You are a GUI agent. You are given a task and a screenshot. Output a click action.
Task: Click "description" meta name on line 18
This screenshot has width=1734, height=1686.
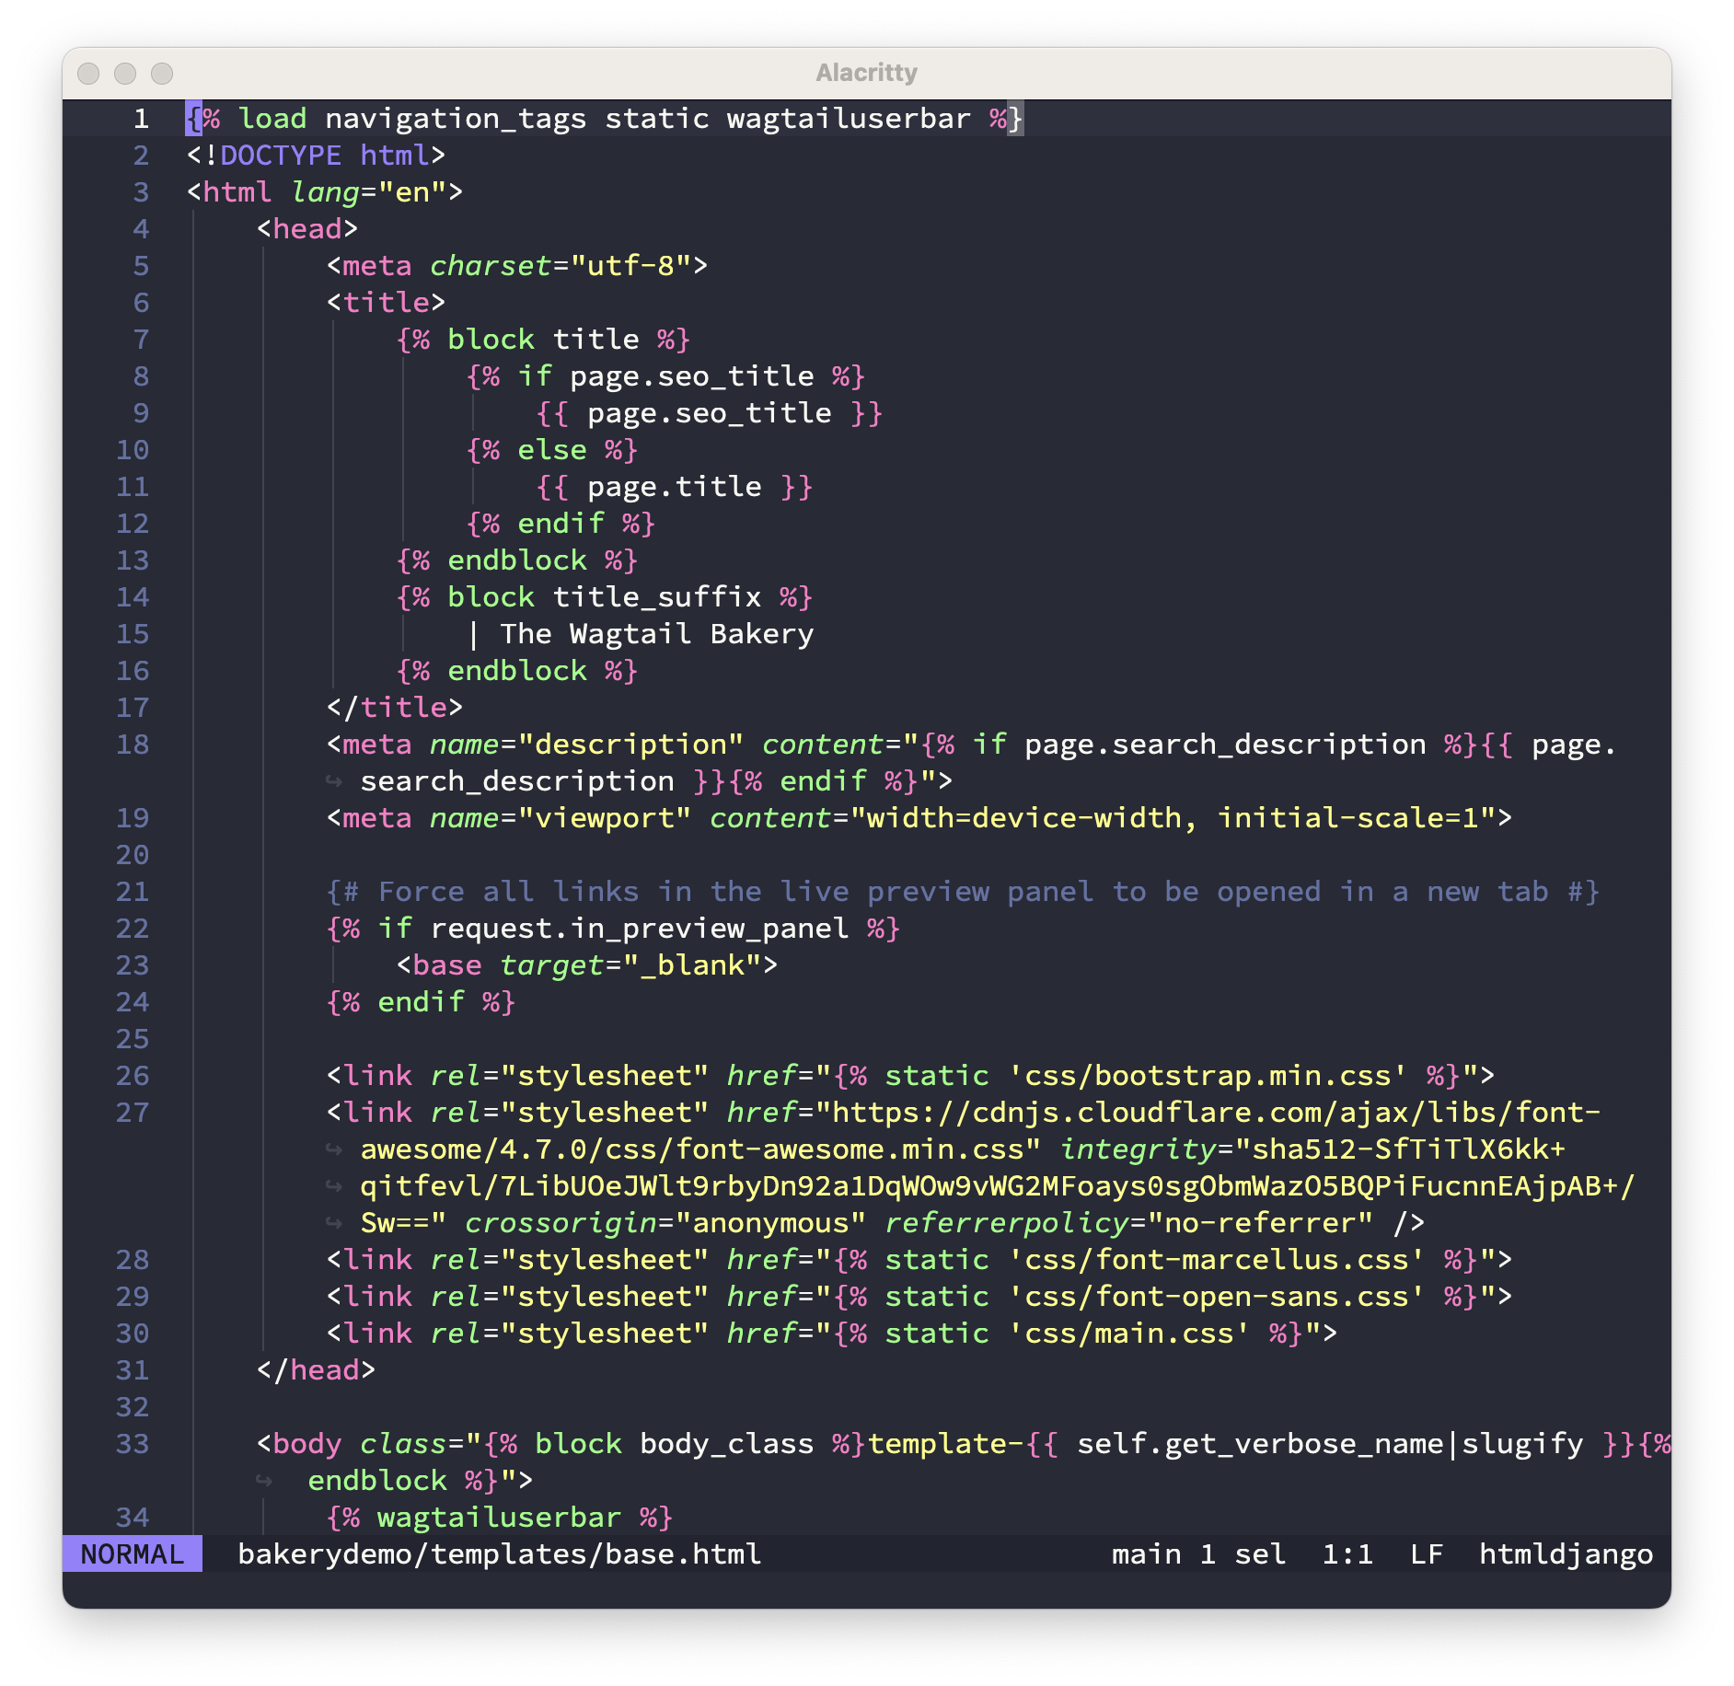click(x=630, y=745)
